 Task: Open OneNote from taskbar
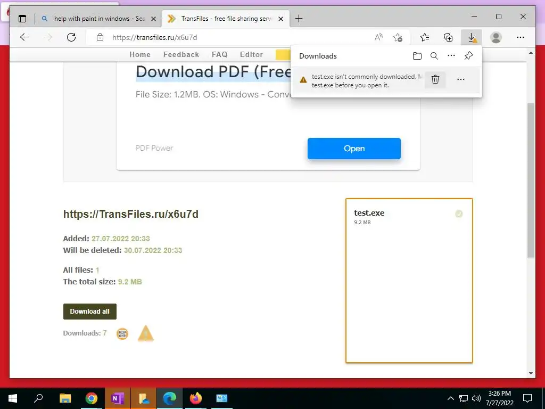click(x=118, y=398)
